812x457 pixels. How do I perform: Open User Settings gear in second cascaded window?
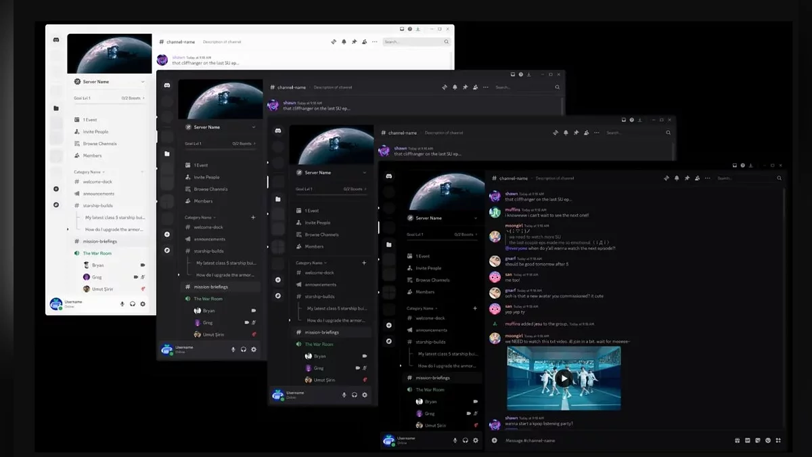254,349
